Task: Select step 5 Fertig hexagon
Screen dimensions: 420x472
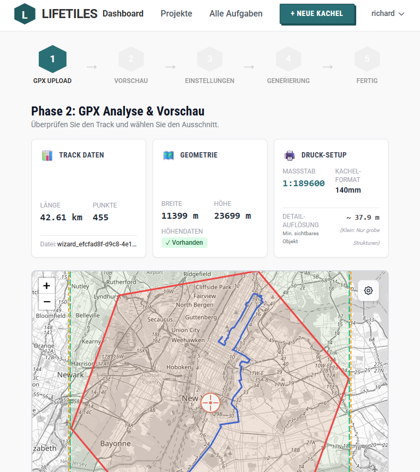Action: [367, 59]
